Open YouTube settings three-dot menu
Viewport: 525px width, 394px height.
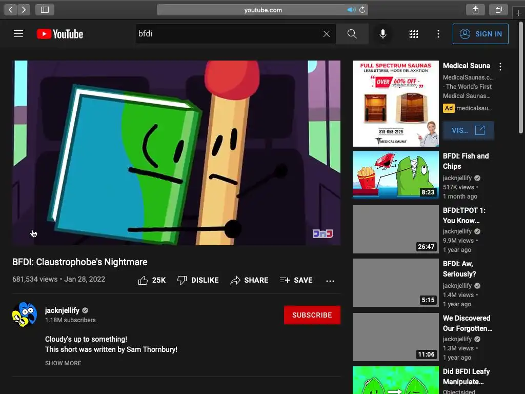(438, 34)
